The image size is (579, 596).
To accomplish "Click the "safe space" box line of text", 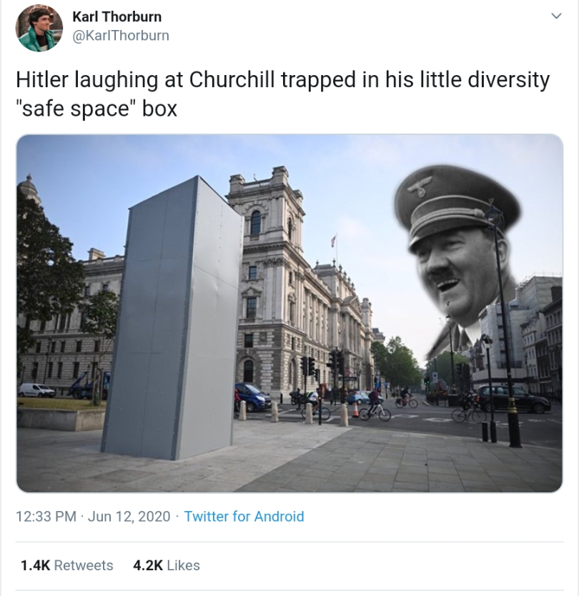I will 96,109.
